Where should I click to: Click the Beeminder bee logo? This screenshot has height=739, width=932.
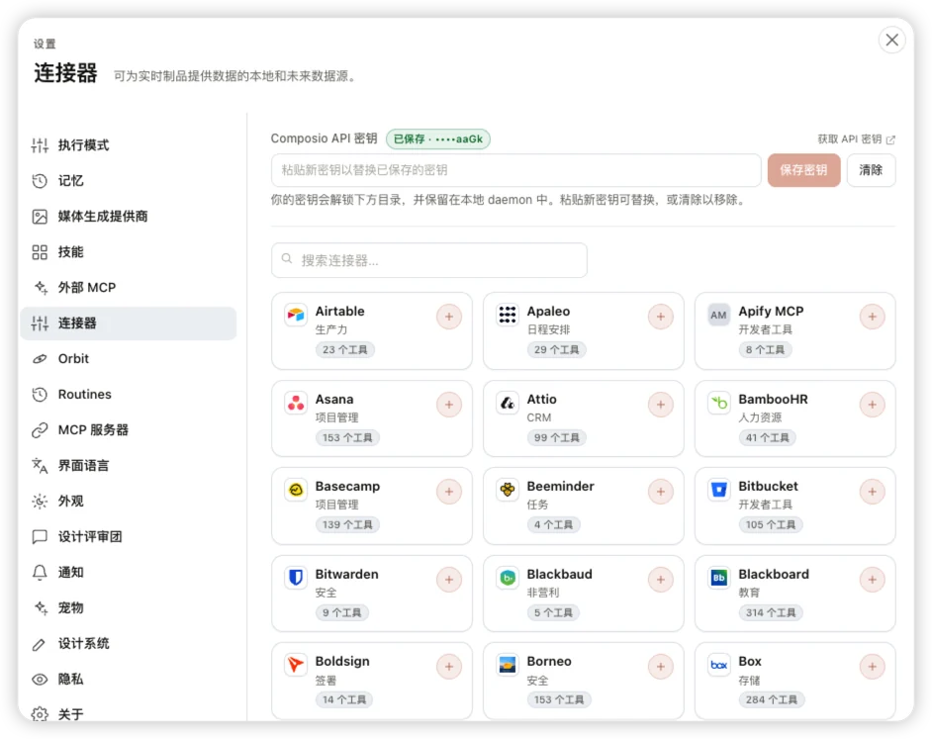pyautogui.click(x=507, y=490)
